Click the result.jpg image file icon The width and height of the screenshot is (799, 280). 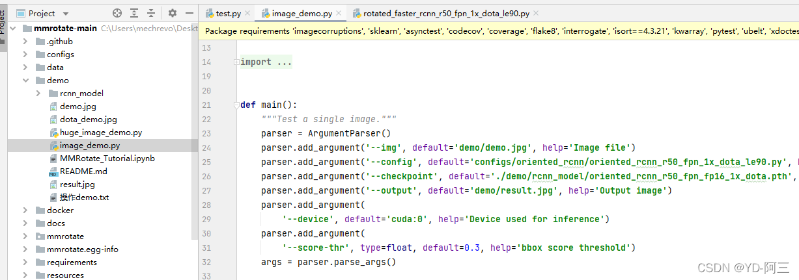tap(53, 185)
